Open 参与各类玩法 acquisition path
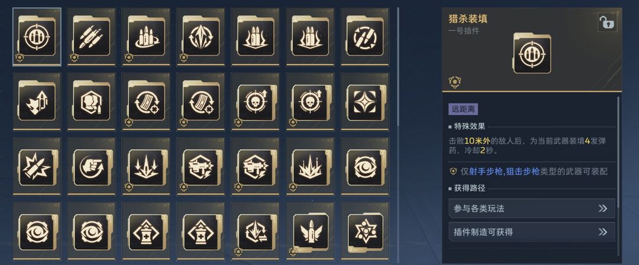Viewport: 639px width, 265px height. point(532,208)
